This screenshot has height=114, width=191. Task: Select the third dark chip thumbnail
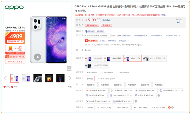tap(37, 78)
